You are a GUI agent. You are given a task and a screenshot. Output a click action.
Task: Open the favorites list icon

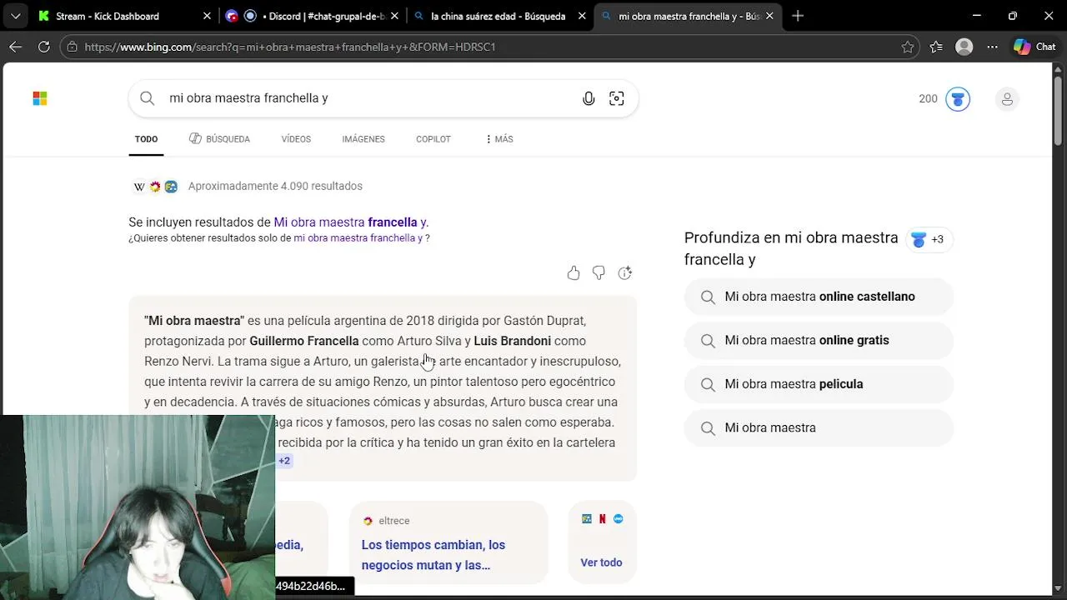click(936, 47)
